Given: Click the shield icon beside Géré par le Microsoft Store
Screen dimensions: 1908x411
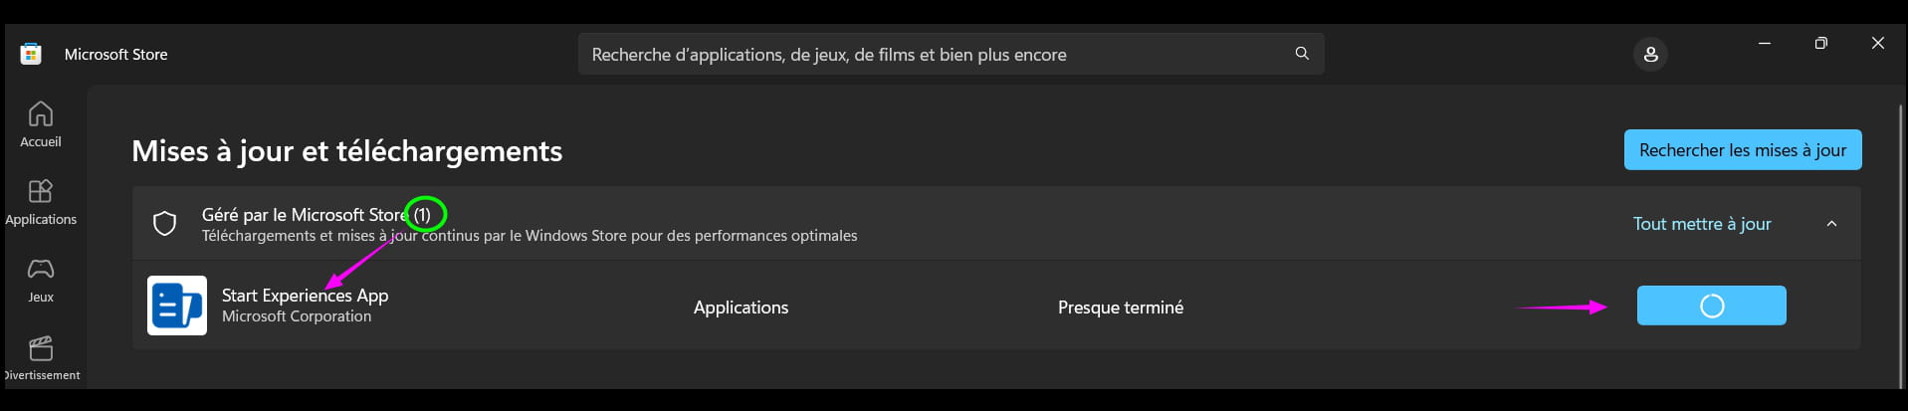Looking at the screenshot, I should click(165, 224).
